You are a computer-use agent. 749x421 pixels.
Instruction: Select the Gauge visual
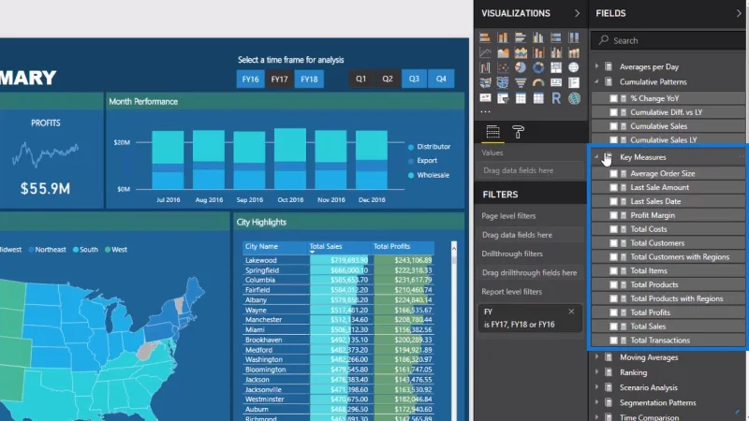tap(538, 83)
